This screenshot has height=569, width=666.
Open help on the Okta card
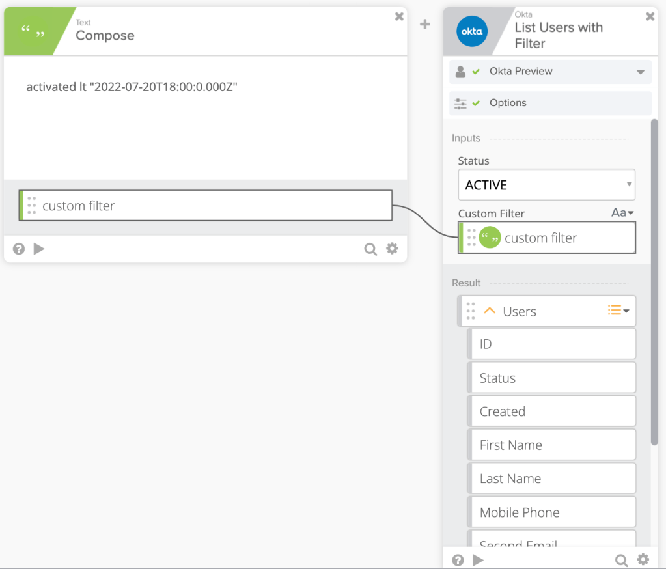458,560
